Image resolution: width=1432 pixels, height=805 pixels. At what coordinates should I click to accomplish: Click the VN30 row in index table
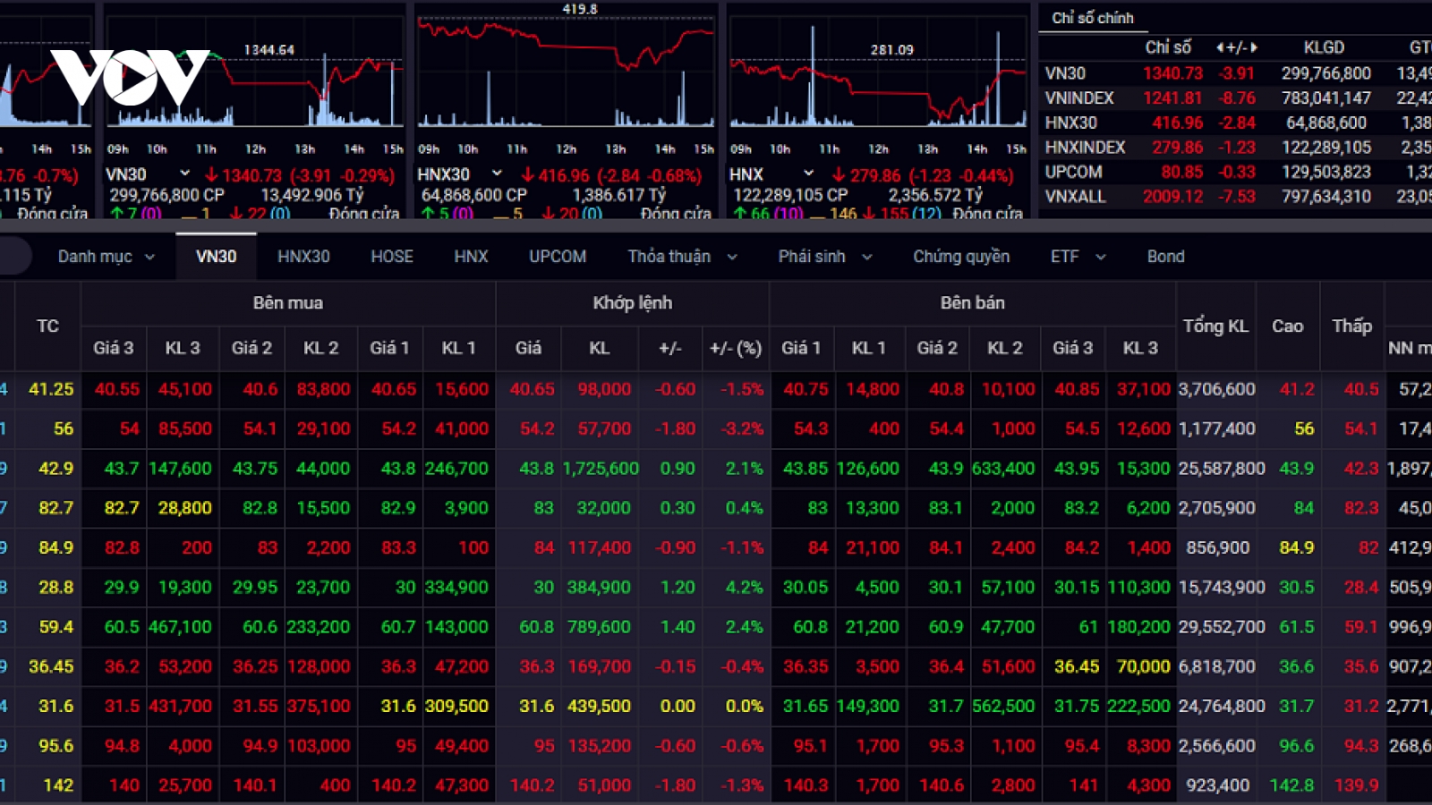(1235, 73)
